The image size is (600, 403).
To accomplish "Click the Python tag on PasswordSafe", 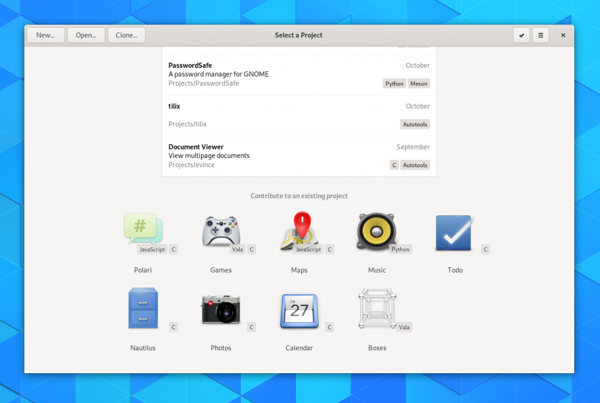I will click(394, 84).
